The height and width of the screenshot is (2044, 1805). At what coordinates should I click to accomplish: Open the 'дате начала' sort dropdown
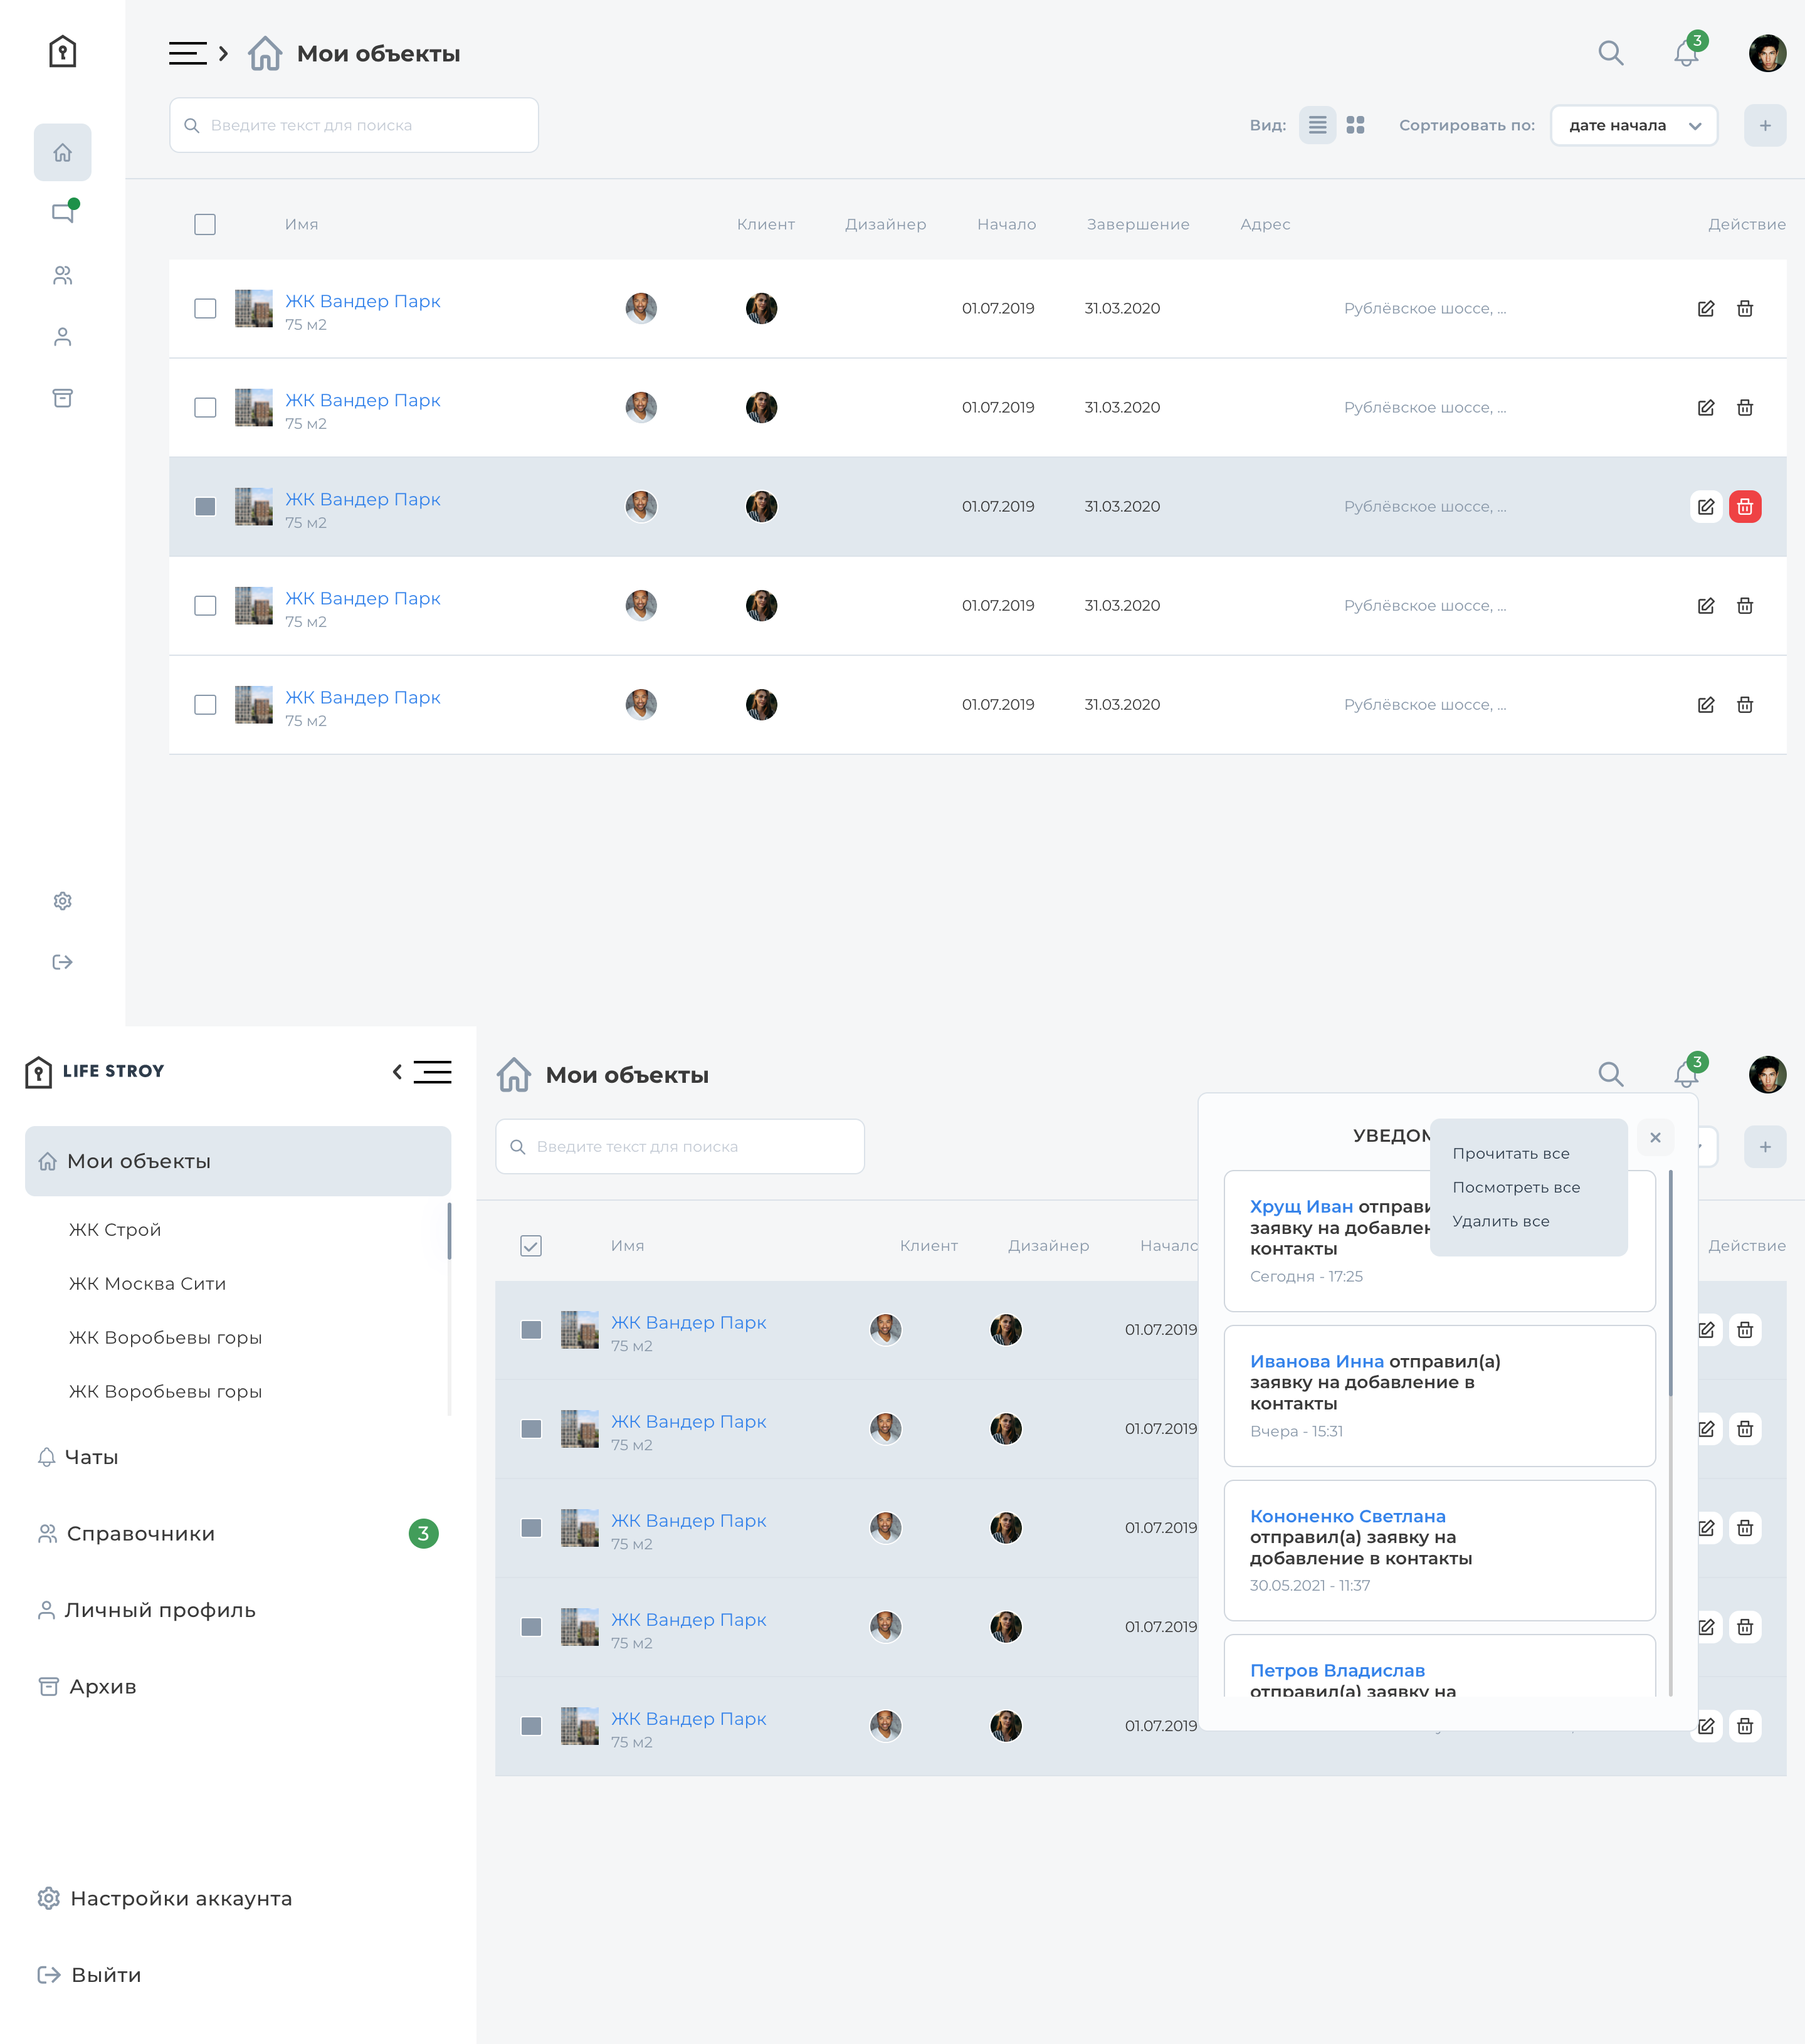1634,126
